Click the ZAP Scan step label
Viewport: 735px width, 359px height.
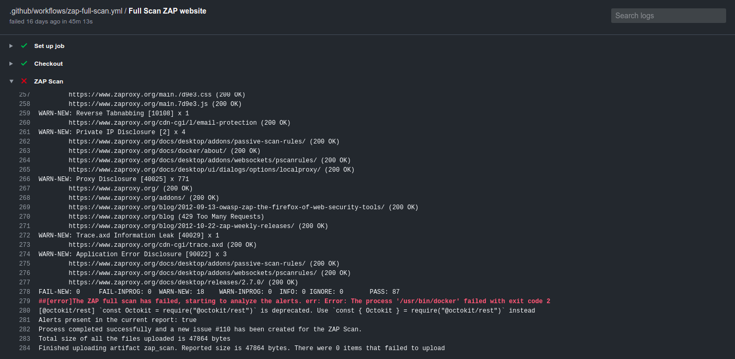coord(48,81)
